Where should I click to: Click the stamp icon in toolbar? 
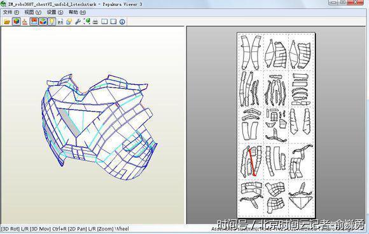click(x=25, y=22)
